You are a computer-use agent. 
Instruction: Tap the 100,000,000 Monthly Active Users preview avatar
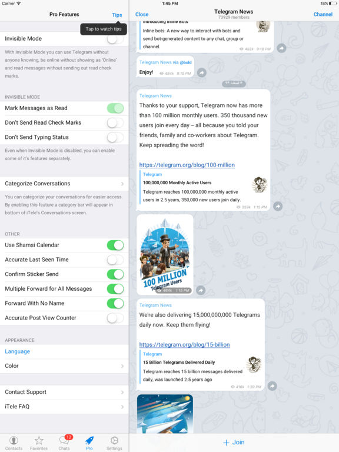[260, 185]
